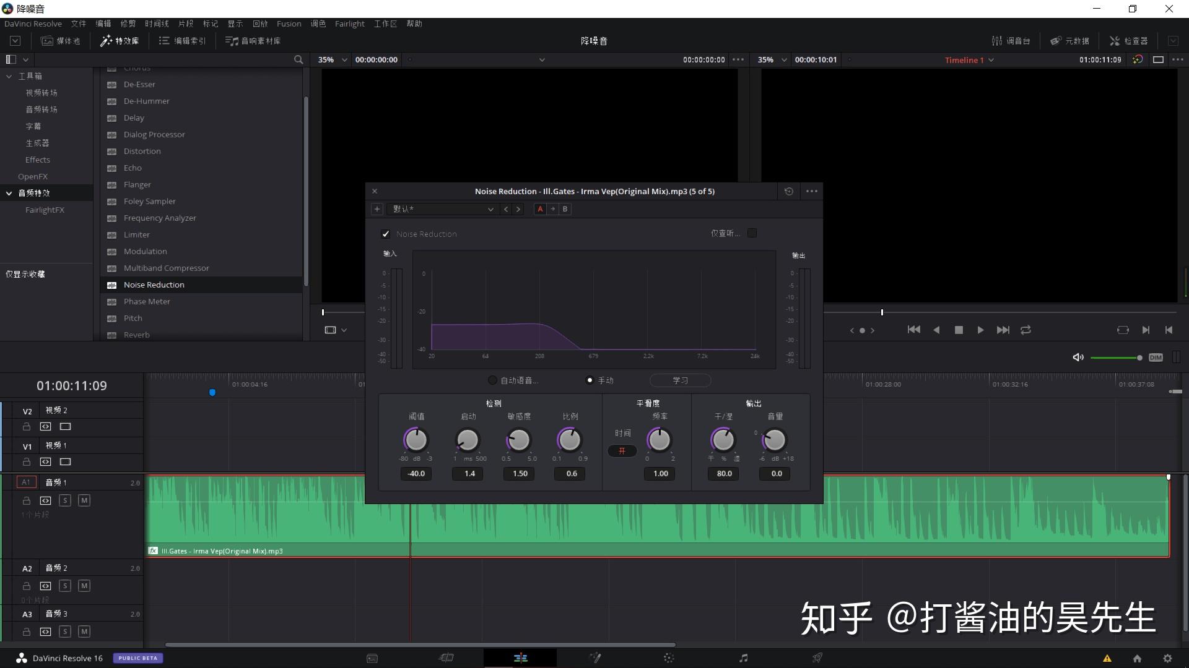1189x668 pixels.
Task: Collapse the Toolbox tree section
Action: point(9,76)
